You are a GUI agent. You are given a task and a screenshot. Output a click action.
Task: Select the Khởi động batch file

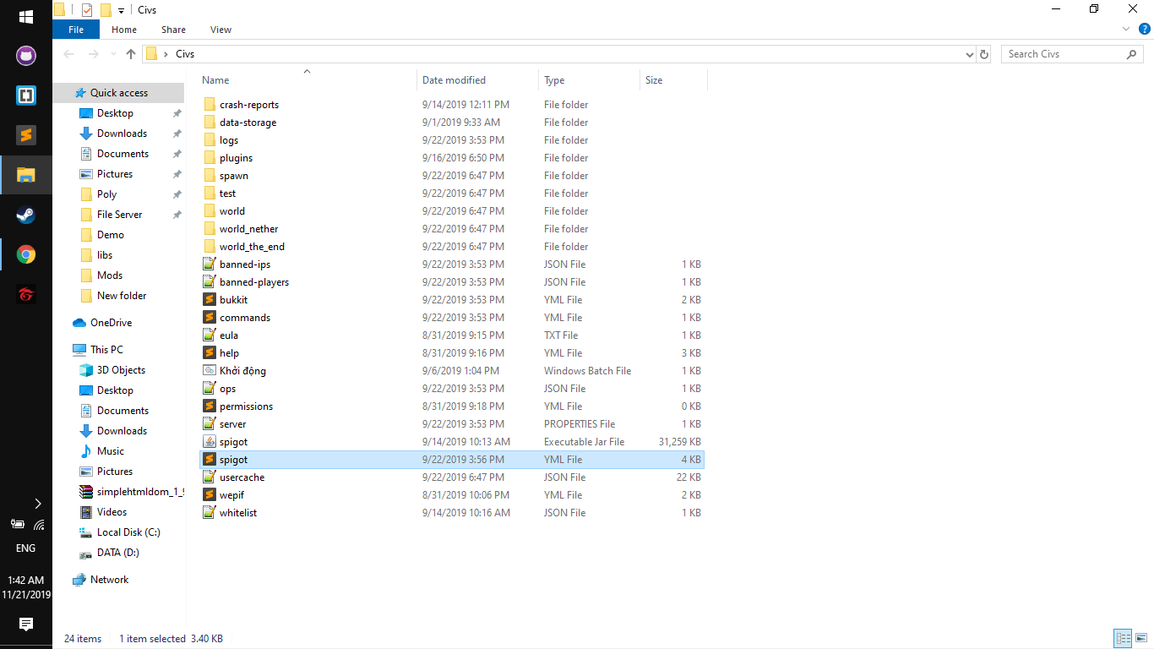(453, 371)
